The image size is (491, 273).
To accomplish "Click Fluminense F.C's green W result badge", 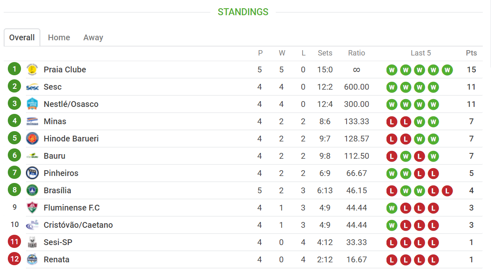I will pyautogui.click(x=392, y=208).
